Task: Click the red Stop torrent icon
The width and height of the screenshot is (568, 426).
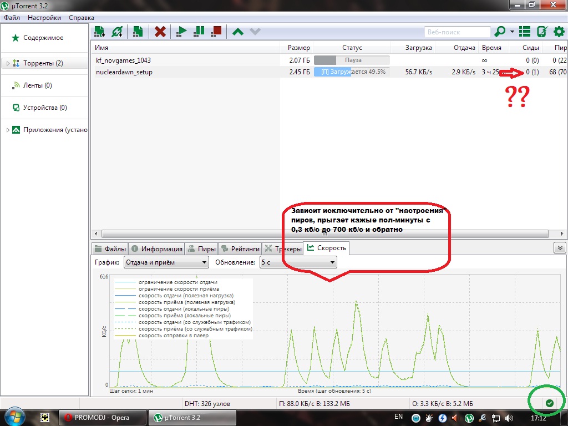Action: [x=216, y=32]
